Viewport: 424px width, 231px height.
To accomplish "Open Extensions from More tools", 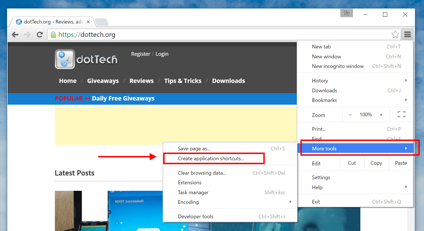I will [230, 183].
